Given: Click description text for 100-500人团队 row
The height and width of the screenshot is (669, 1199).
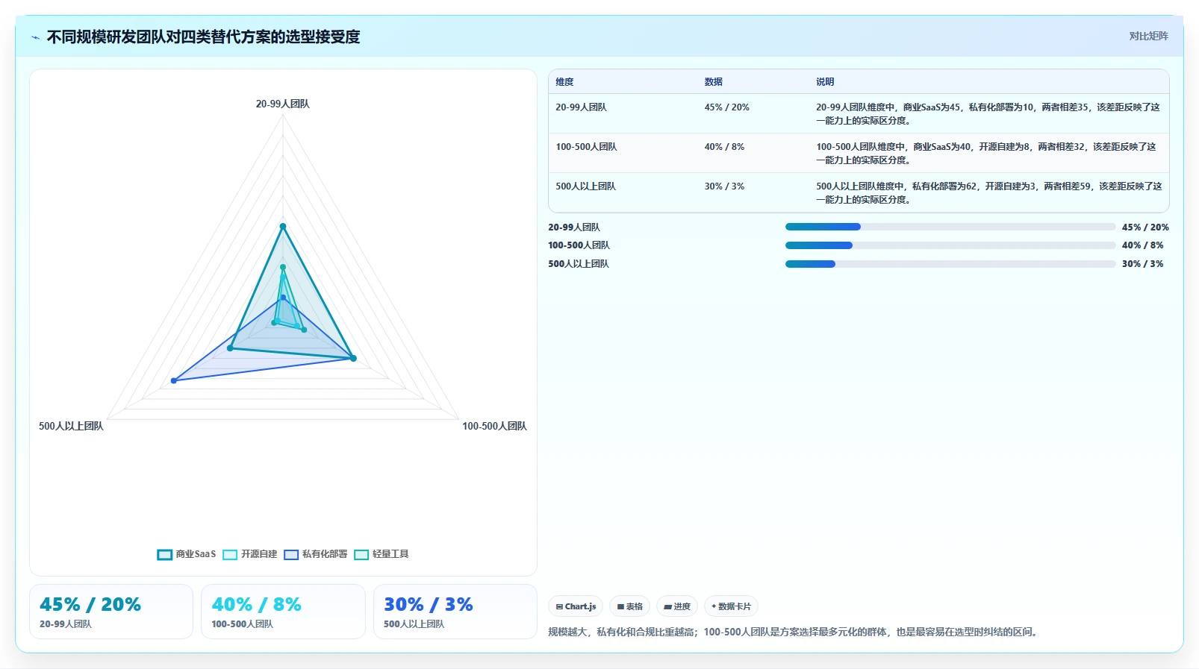Looking at the screenshot, I should (986, 154).
